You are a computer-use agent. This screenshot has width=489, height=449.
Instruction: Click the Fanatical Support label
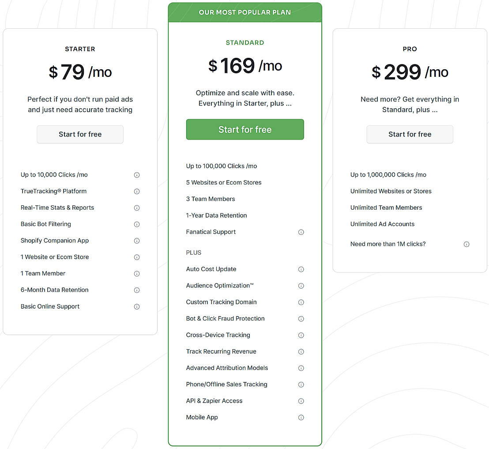211,232
